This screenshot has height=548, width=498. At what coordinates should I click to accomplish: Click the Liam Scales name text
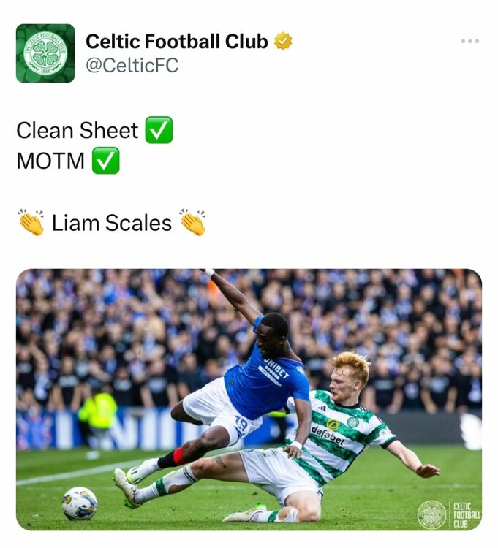click(x=112, y=223)
